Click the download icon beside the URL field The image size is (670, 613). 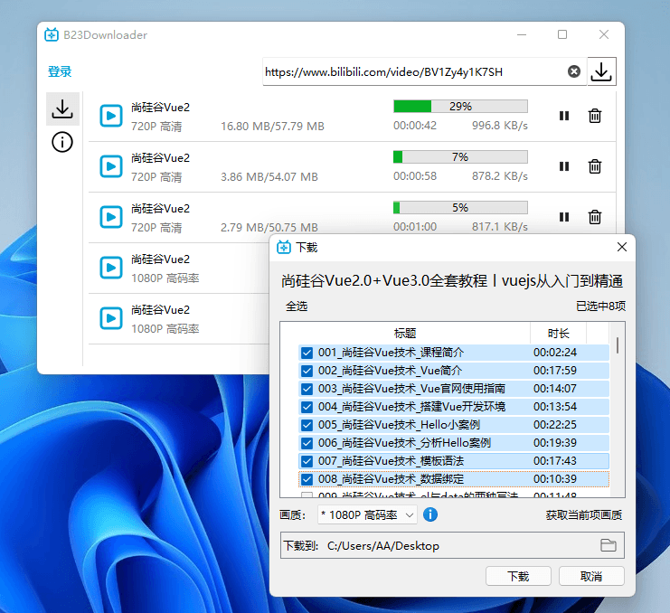pos(601,71)
